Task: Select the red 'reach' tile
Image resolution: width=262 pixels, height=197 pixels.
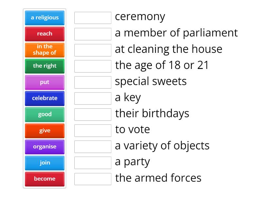Action: (45, 34)
